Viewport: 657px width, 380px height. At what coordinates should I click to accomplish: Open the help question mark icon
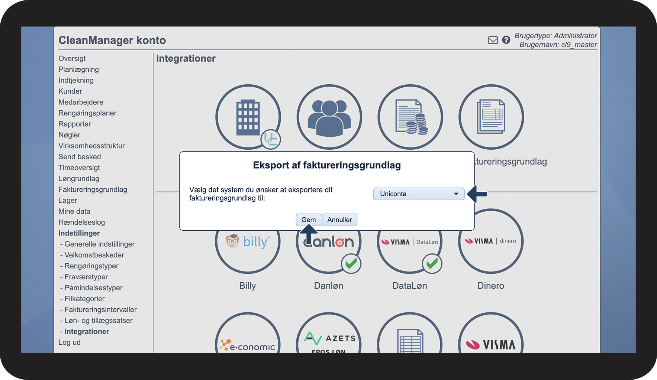click(506, 40)
